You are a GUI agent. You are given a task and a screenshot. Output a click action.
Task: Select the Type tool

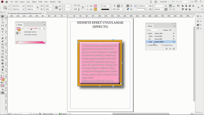(x=3, y=32)
